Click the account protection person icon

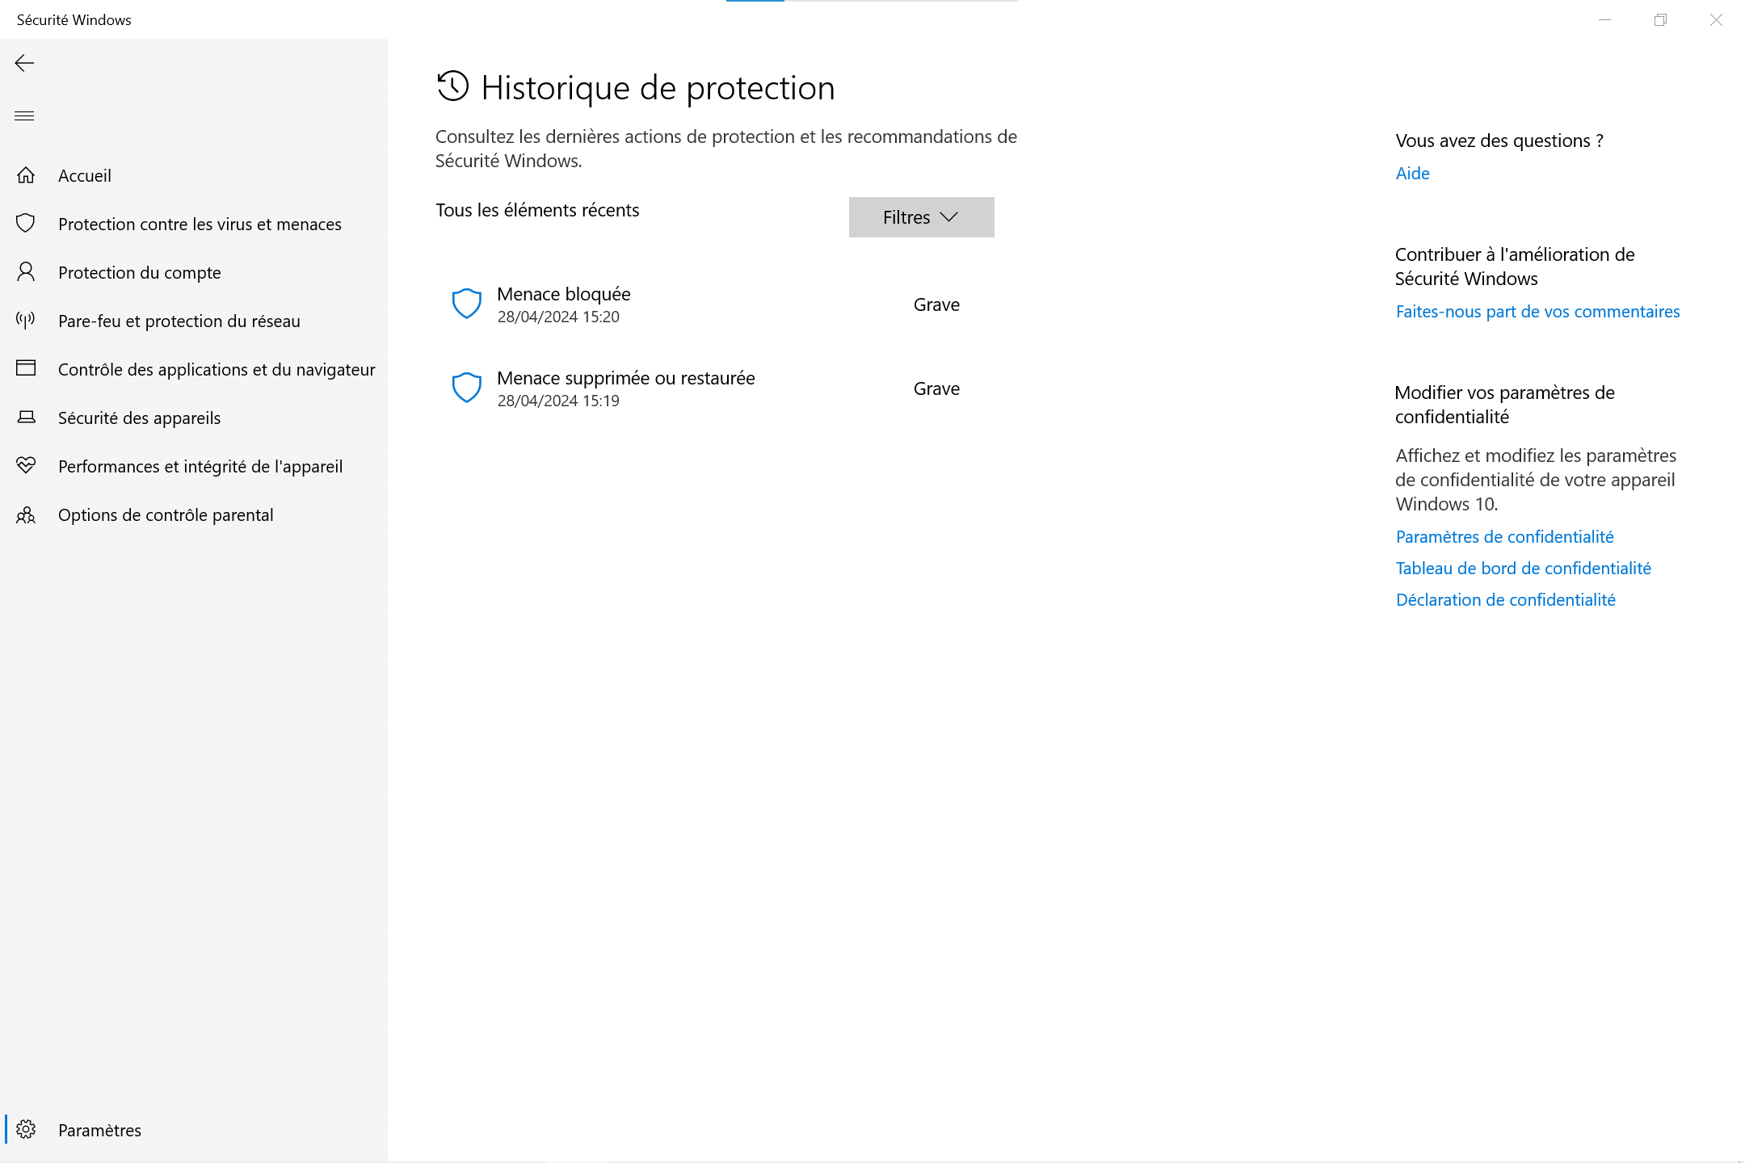pos(26,272)
